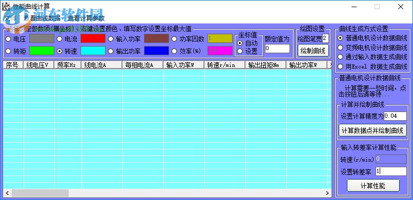Select the 输出功率 radio button

(x=111, y=51)
